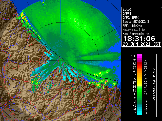Click the red 32 dBZ color swatch

(139, 64)
